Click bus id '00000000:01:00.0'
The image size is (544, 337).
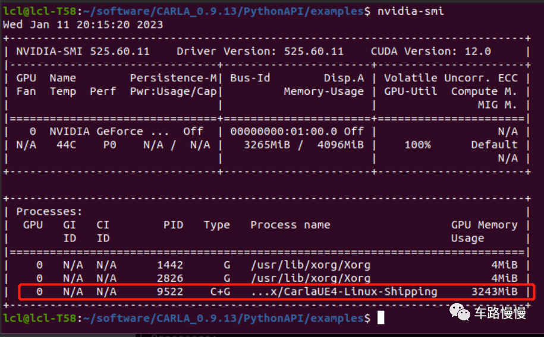click(x=284, y=132)
